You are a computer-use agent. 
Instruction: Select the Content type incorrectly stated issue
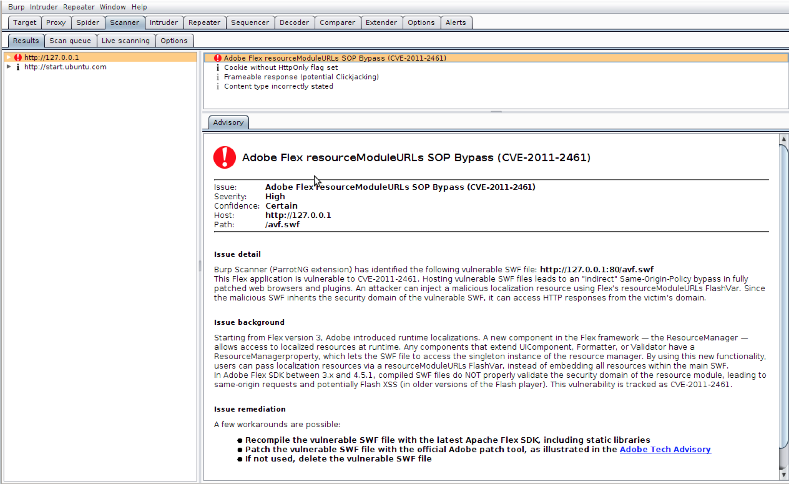tap(496, 86)
